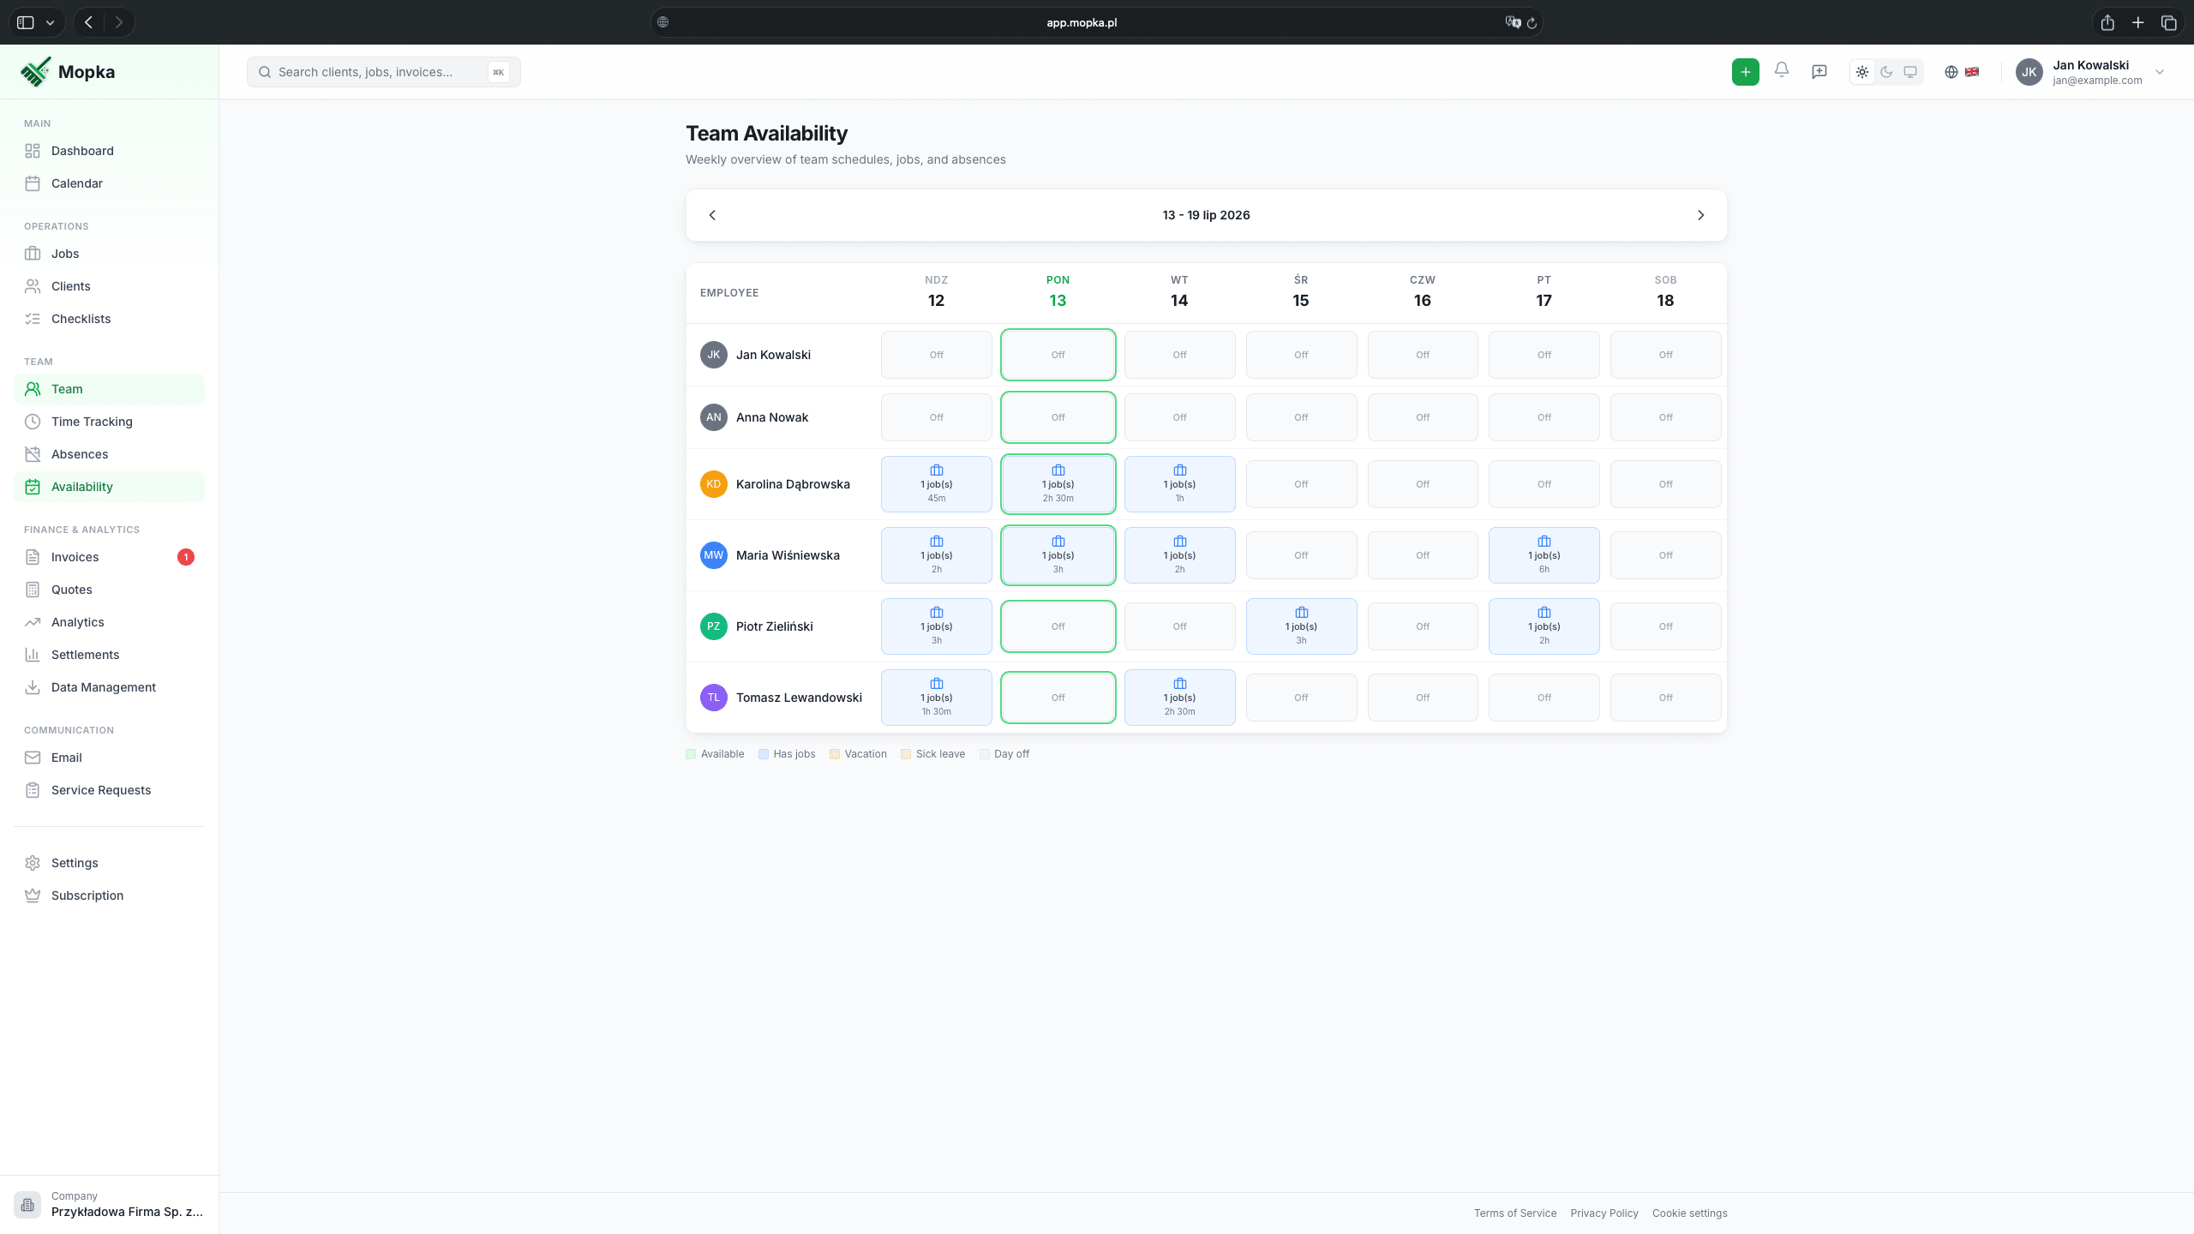2194x1234 pixels.
Task: Open the feedback message icon
Action: (x=1819, y=72)
